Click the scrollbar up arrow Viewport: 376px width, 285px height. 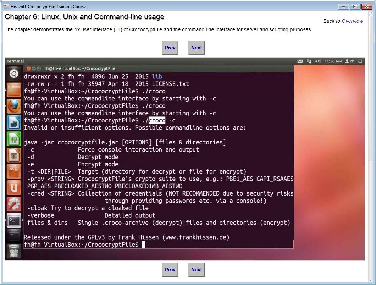pos(371,13)
